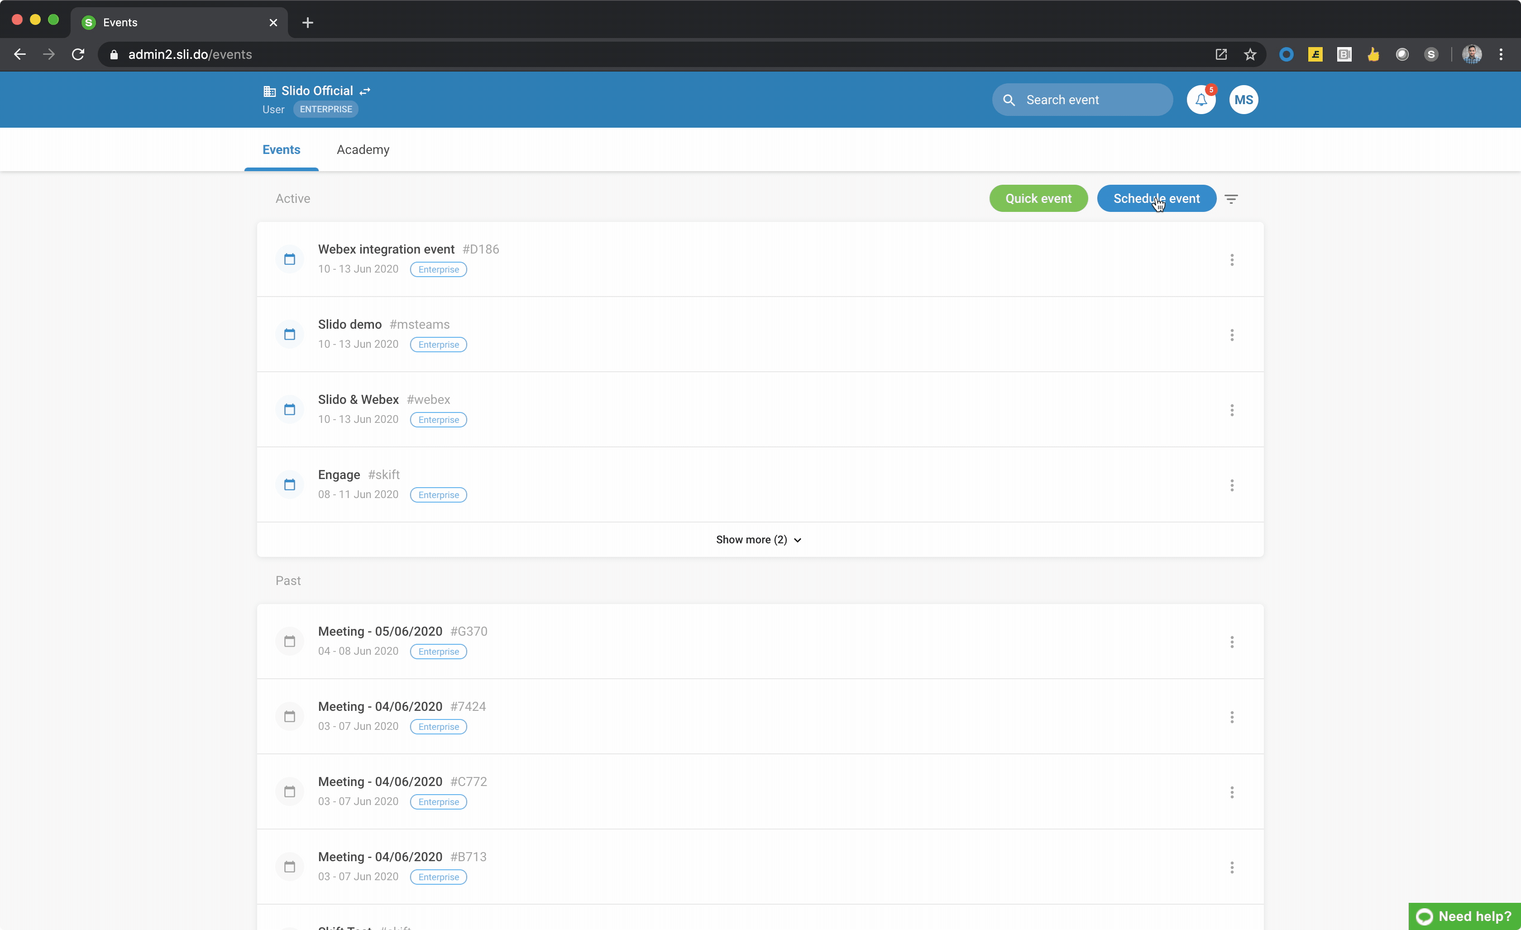Switch to the Events tab
Image resolution: width=1521 pixels, height=930 pixels.
(x=281, y=149)
